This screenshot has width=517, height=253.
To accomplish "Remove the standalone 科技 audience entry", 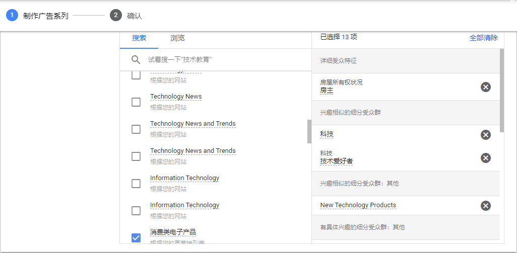I will point(485,134).
